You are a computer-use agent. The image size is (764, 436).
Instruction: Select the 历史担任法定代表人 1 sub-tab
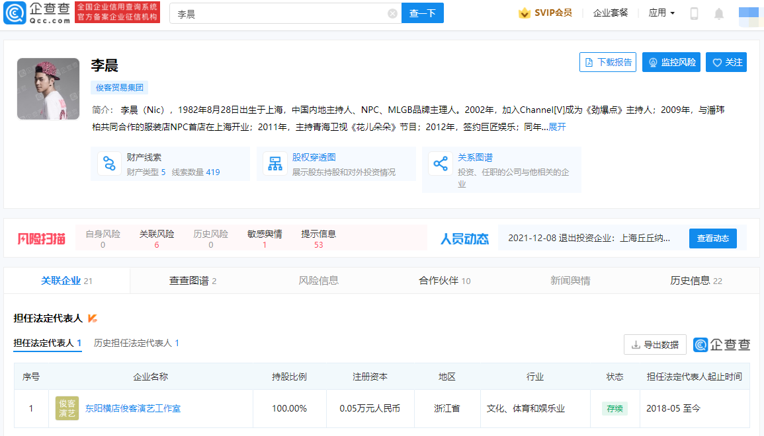coord(136,343)
